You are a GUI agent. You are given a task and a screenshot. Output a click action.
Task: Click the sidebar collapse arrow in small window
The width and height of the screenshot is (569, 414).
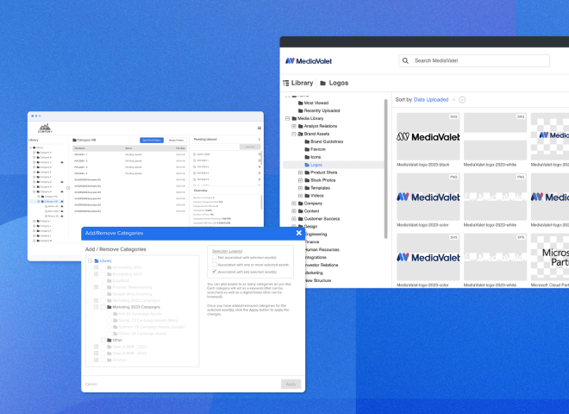[68, 188]
